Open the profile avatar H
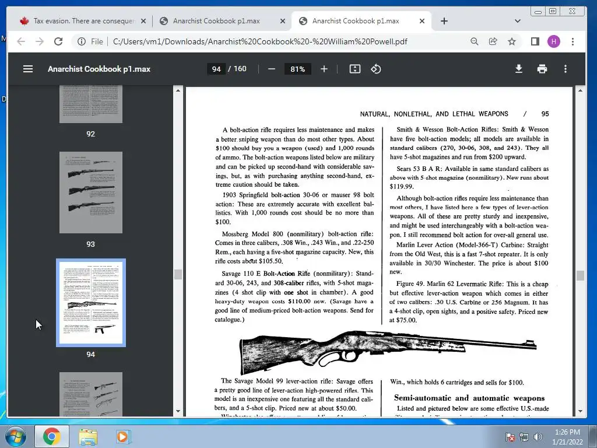 (x=554, y=41)
